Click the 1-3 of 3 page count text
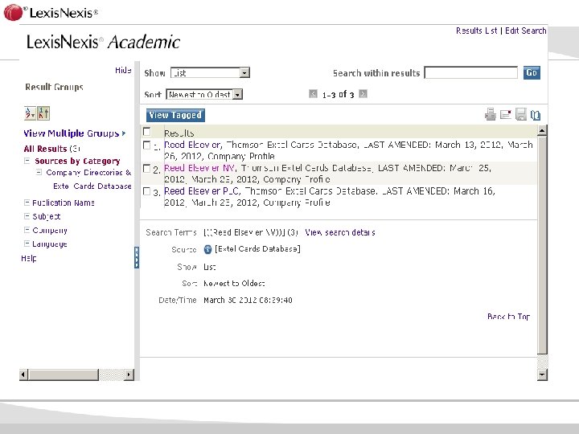This screenshot has width=579, height=434. tap(338, 95)
